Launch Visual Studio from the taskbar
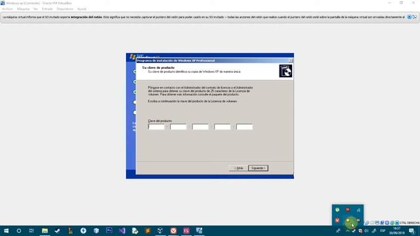Image resolution: width=420 pixels, height=236 pixels. tap(122, 231)
